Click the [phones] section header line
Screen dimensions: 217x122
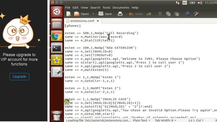point(73,26)
